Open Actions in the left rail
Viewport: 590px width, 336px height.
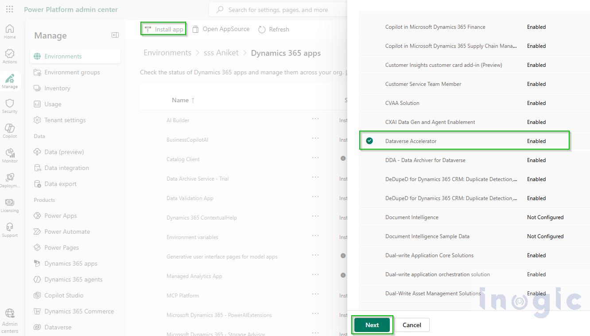[10, 56]
